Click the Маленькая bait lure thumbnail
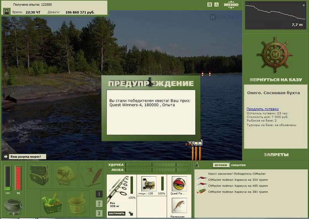Viewport: 309px width, 219px height. (x=179, y=206)
